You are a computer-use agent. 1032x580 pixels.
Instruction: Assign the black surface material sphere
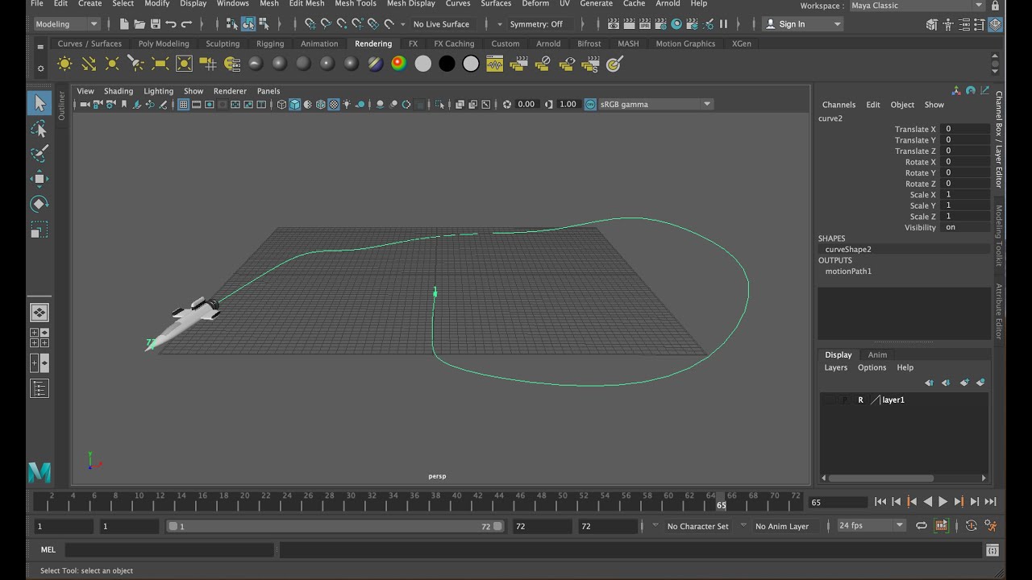click(447, 64)
